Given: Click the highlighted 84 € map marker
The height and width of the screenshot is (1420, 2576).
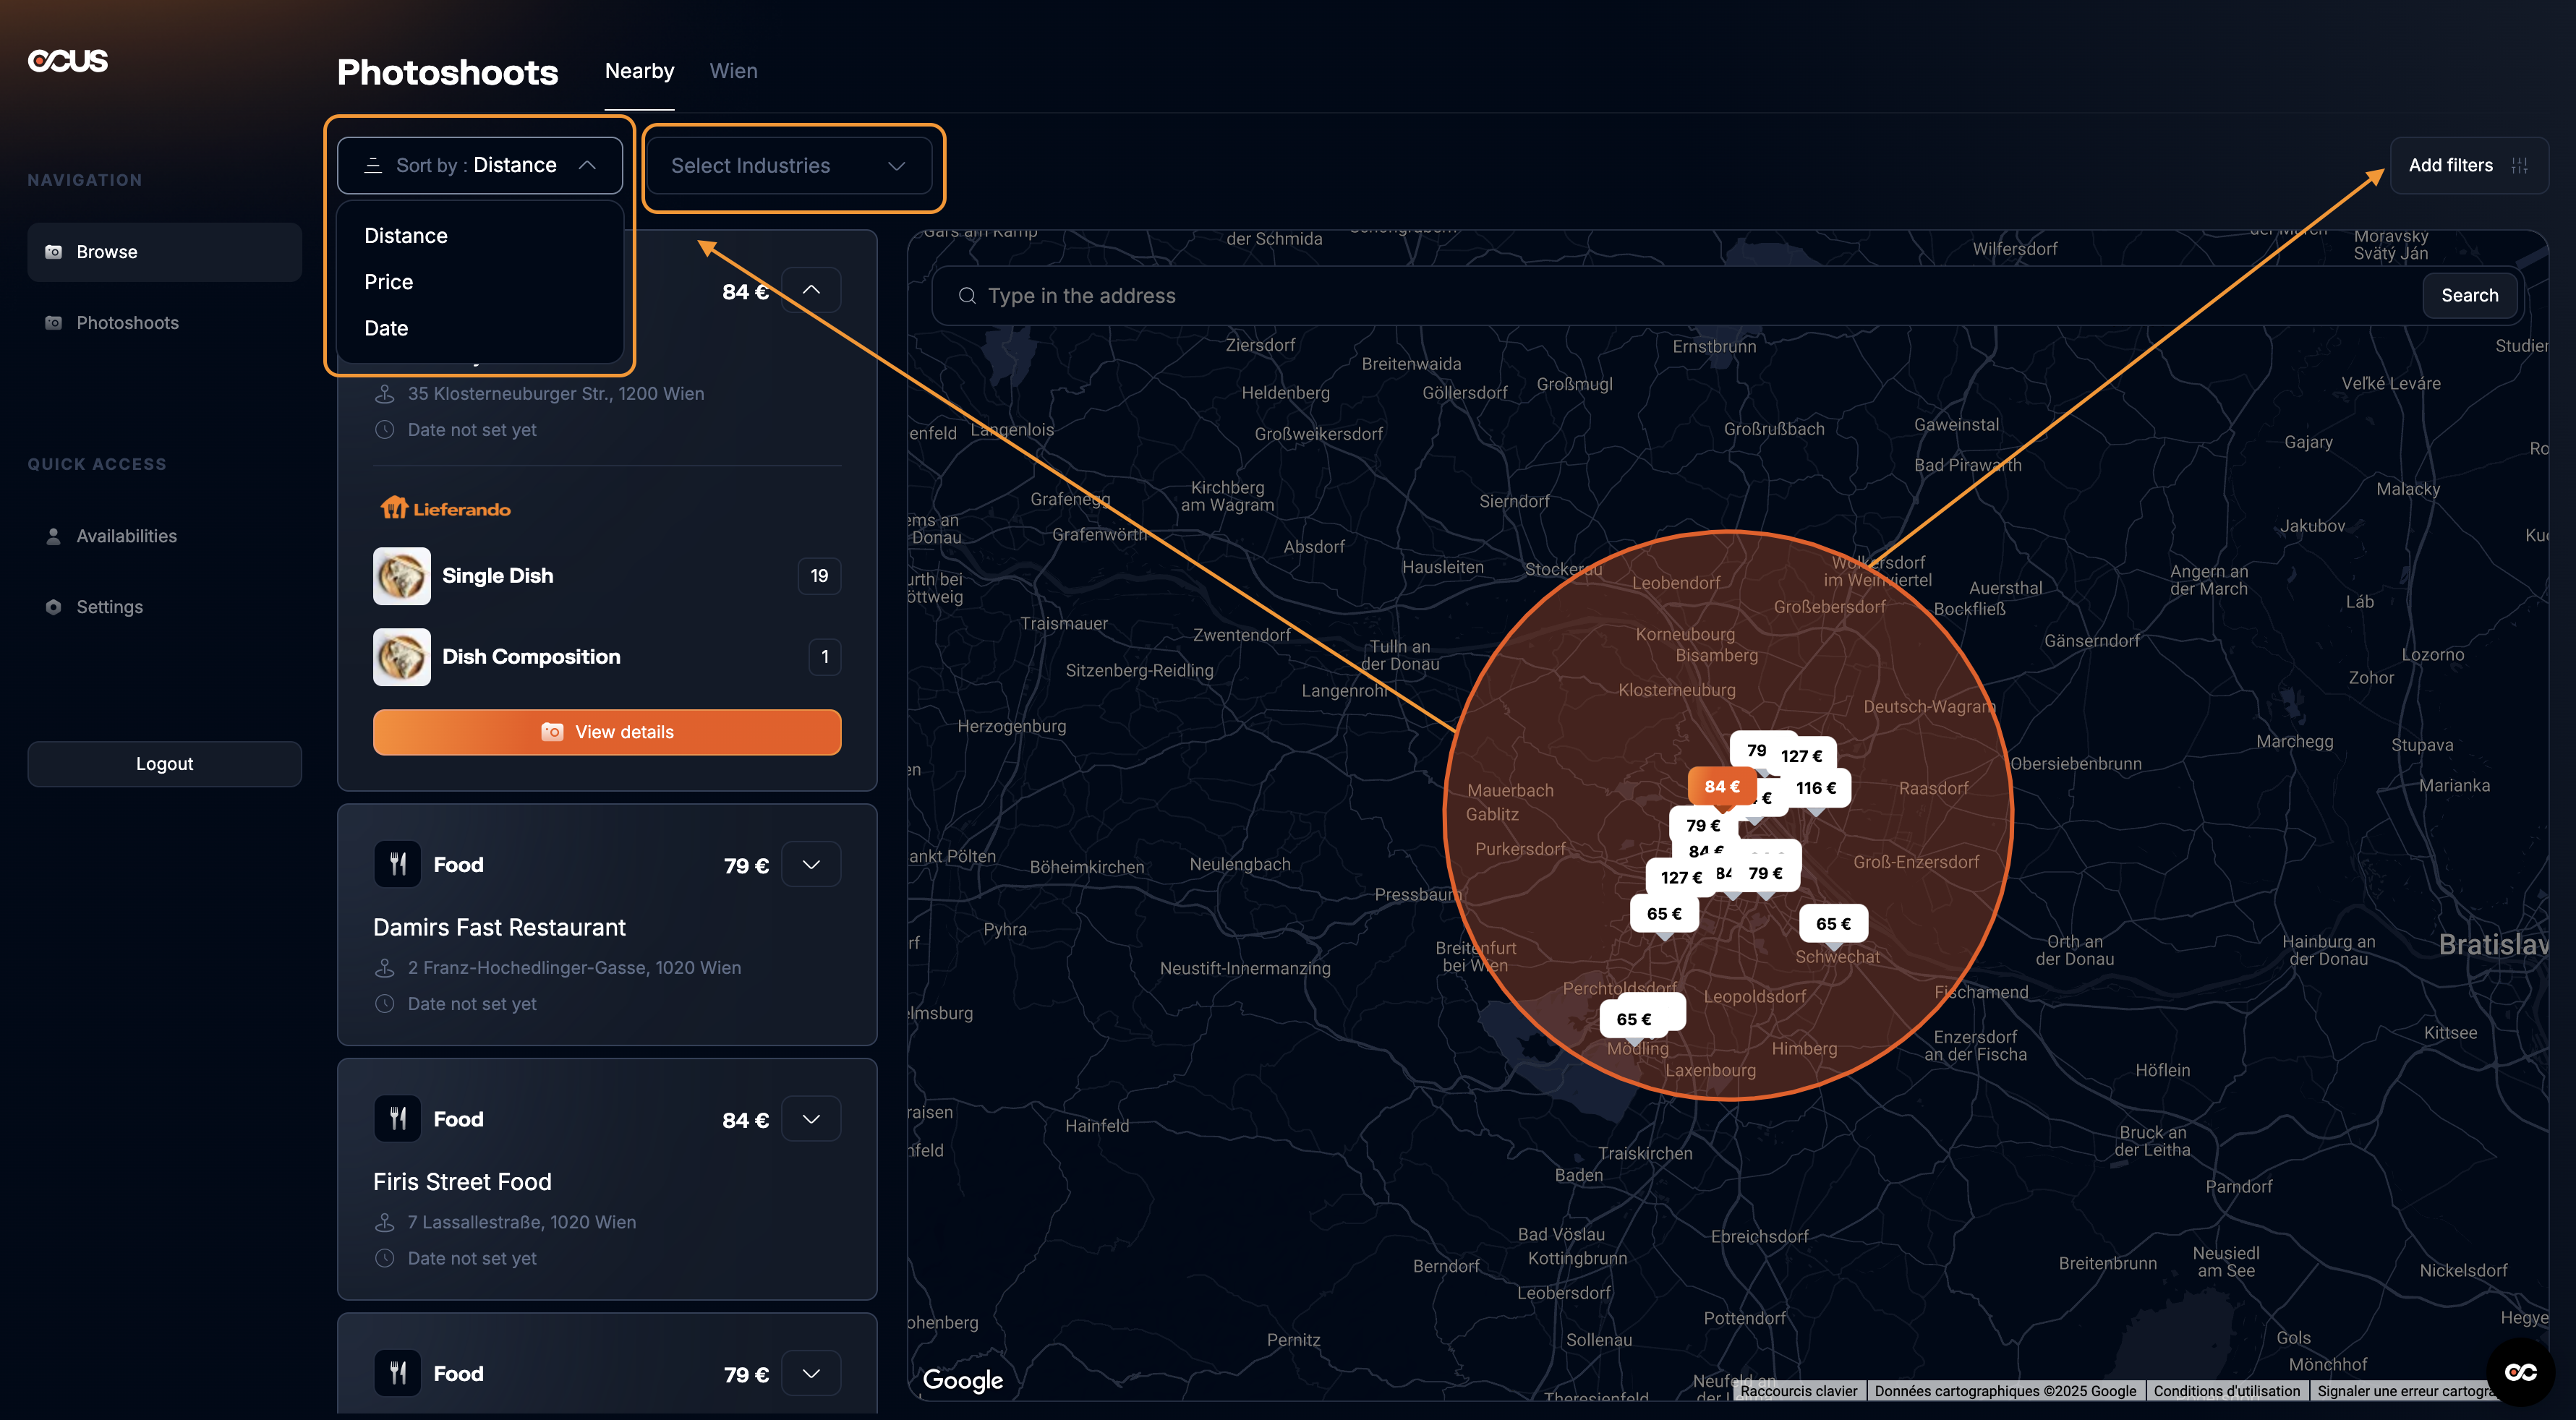Looking at the screenshot, I should tap(1721, 786).
